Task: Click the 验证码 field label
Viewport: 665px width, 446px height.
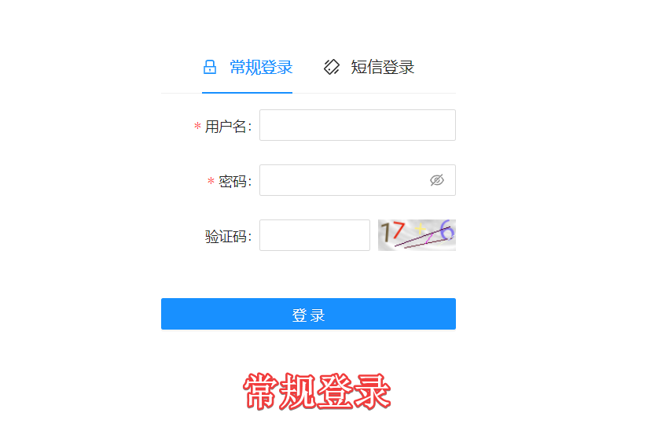Action: pyautogui.click(x=228, y=236)
